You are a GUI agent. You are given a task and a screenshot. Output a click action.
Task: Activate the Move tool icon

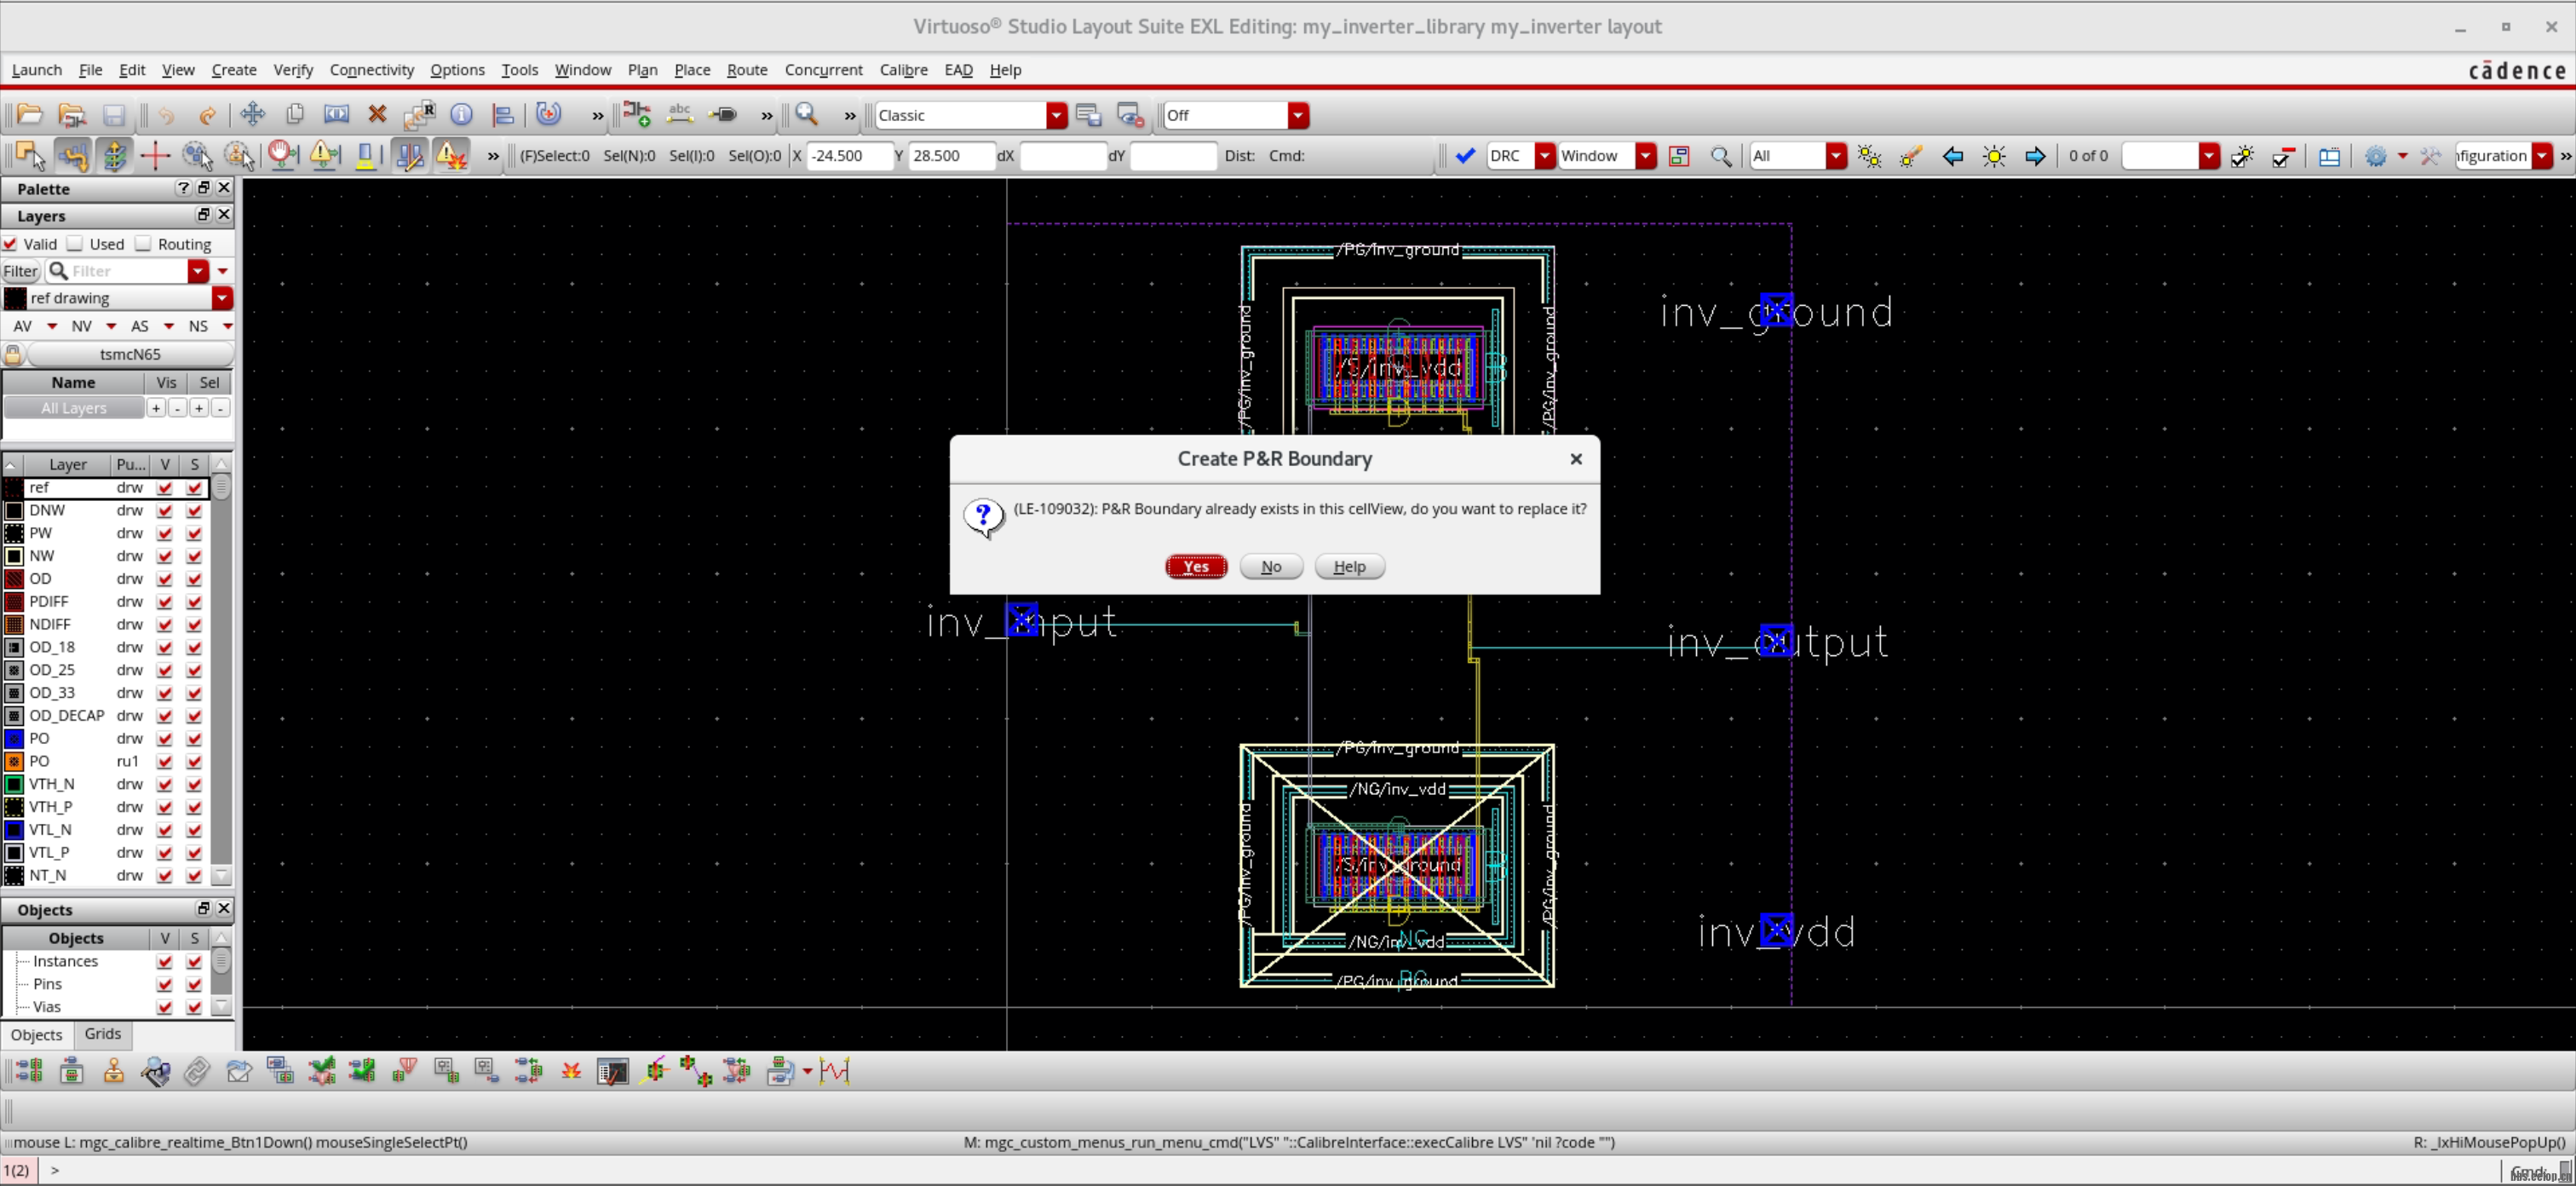[252, 114]
